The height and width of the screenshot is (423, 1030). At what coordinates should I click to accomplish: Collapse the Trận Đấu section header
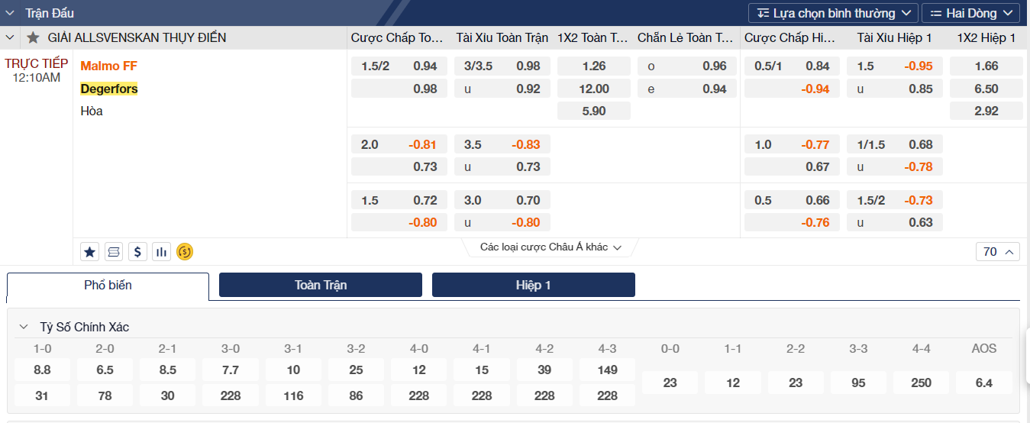pyautogui.click(x=10, y=13)
